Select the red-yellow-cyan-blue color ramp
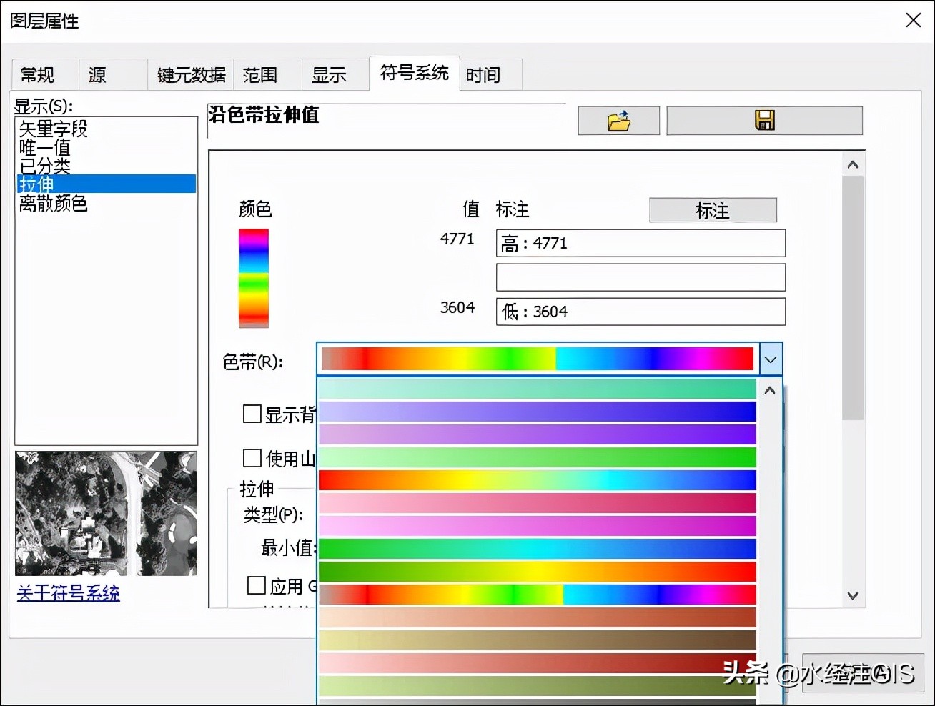 tap(537, 479)
